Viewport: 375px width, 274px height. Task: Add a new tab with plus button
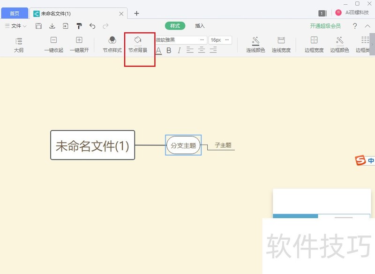[136, 14]
